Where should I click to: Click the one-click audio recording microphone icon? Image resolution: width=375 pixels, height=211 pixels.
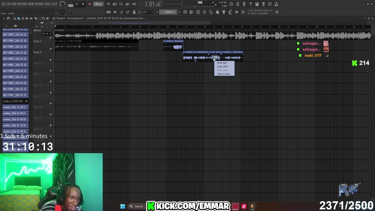244,4
